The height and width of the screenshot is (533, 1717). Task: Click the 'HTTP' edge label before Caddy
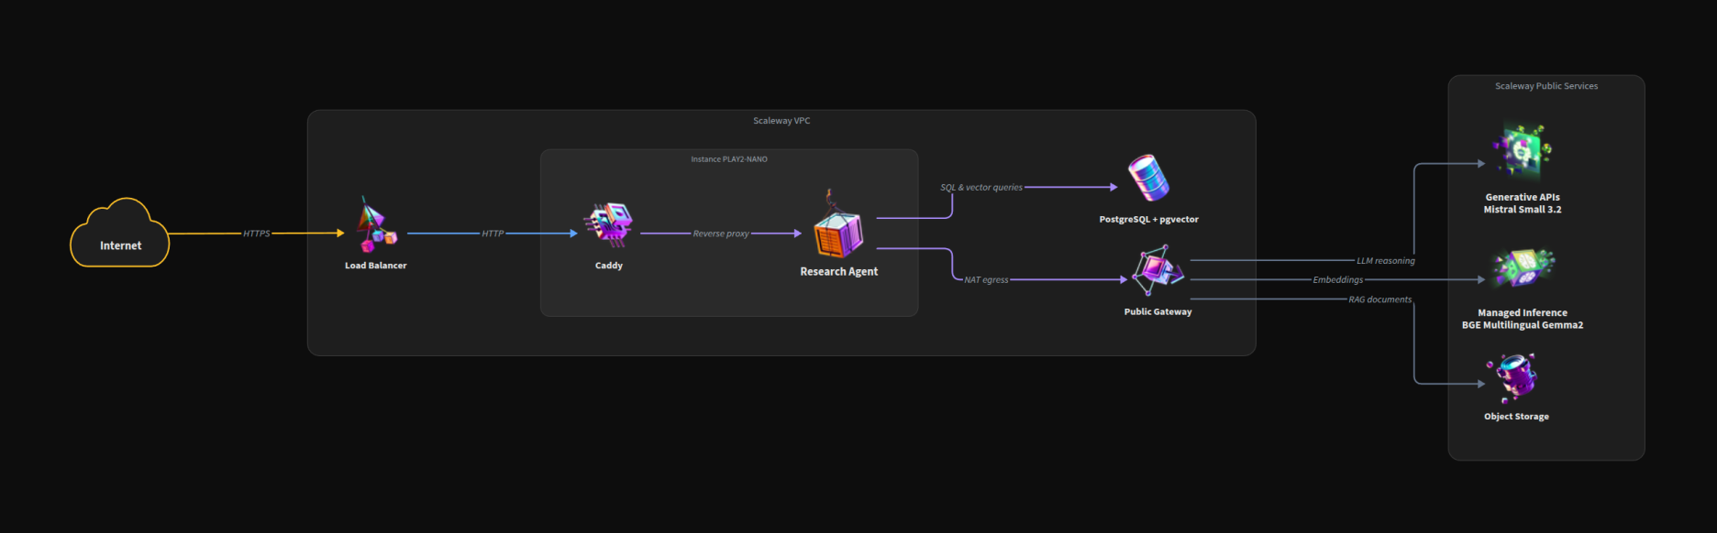[493, 234]
